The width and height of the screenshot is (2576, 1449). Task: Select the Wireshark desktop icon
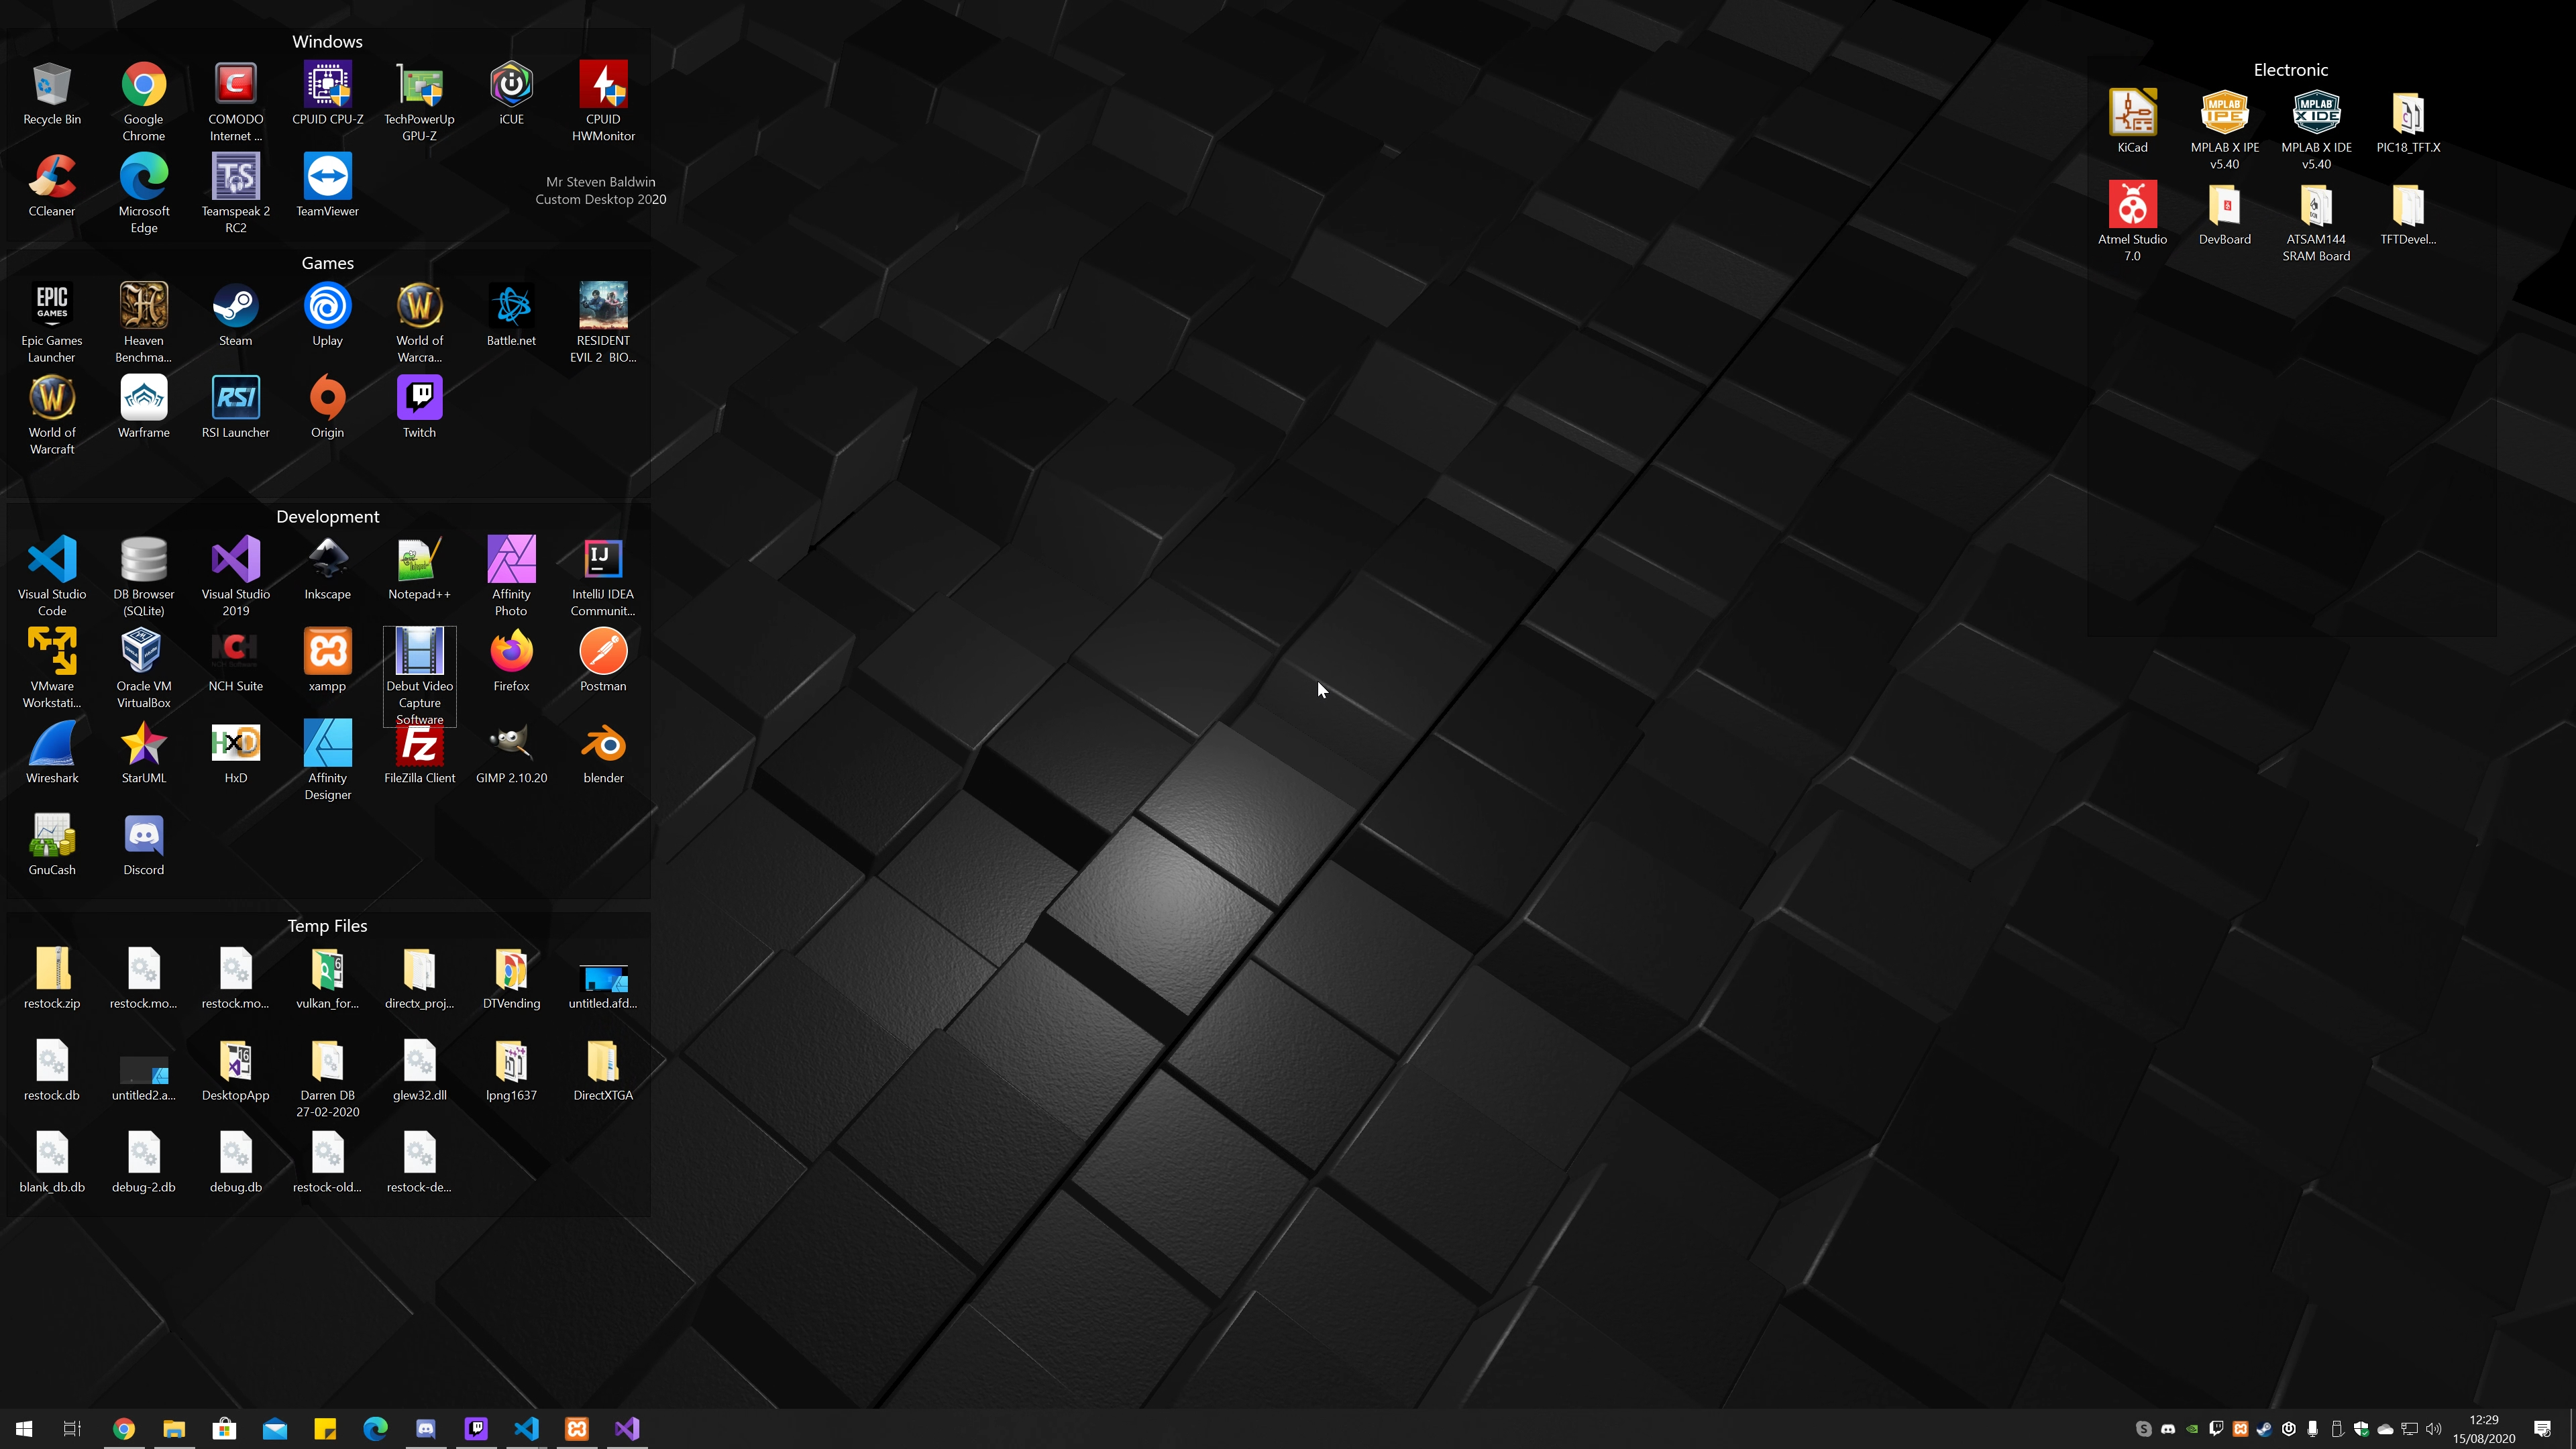point(52,745)
